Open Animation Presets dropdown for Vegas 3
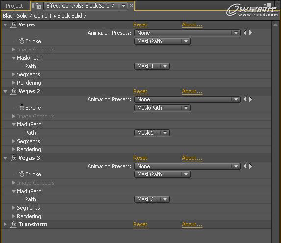The height and width of the screenshot is (243, 281). pyautogui.click(x=187, y=166)
